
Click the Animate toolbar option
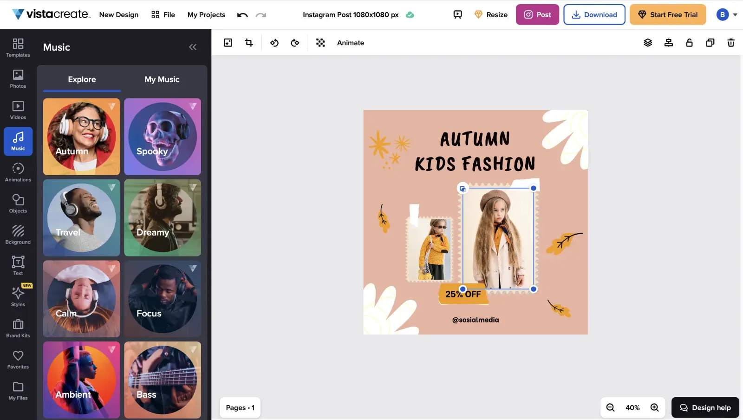click(x=351, y=43)
